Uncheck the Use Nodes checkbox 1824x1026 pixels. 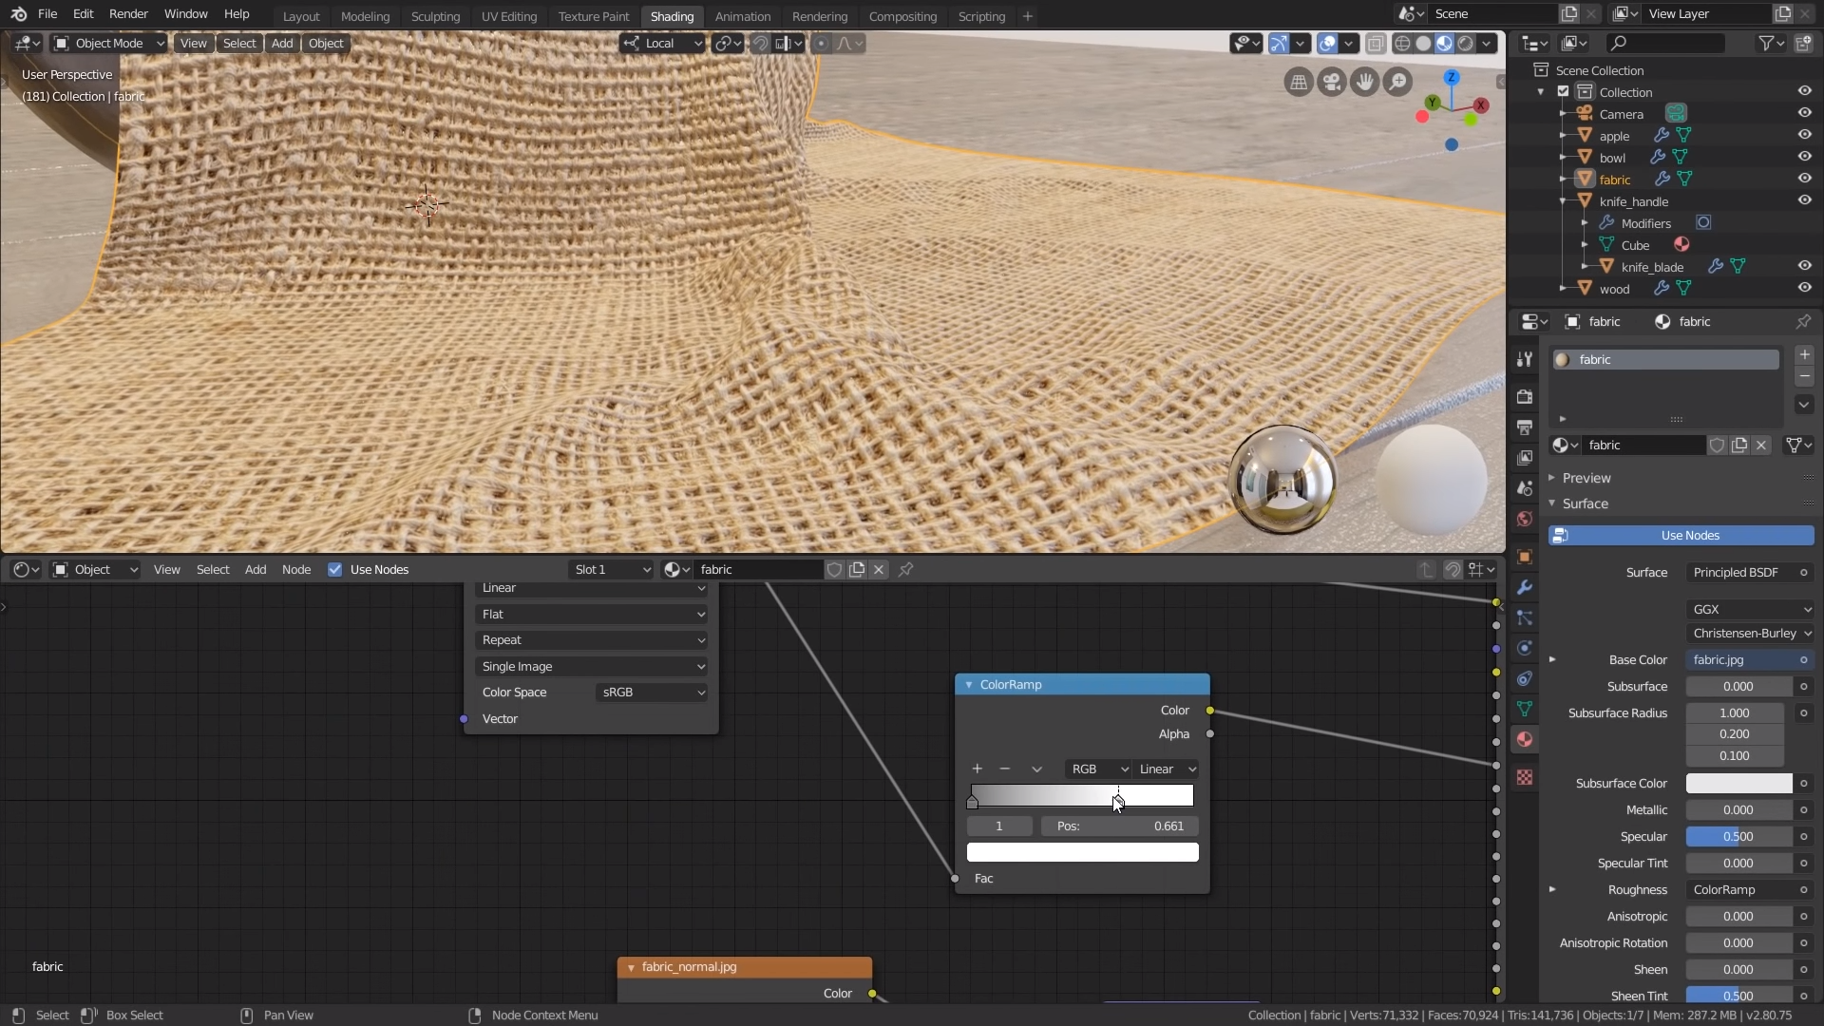point(334,569)
